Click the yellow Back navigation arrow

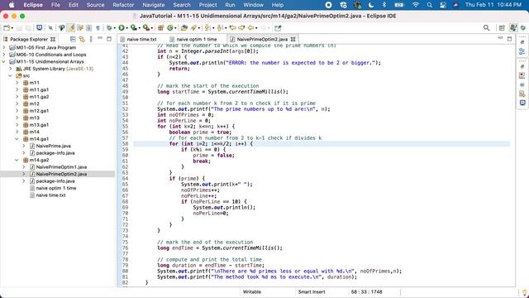(x=250, y=28)
